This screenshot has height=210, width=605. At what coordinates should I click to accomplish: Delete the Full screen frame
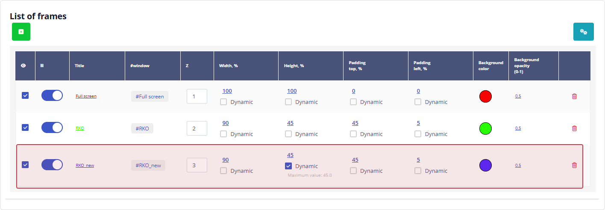click(574, 96)
